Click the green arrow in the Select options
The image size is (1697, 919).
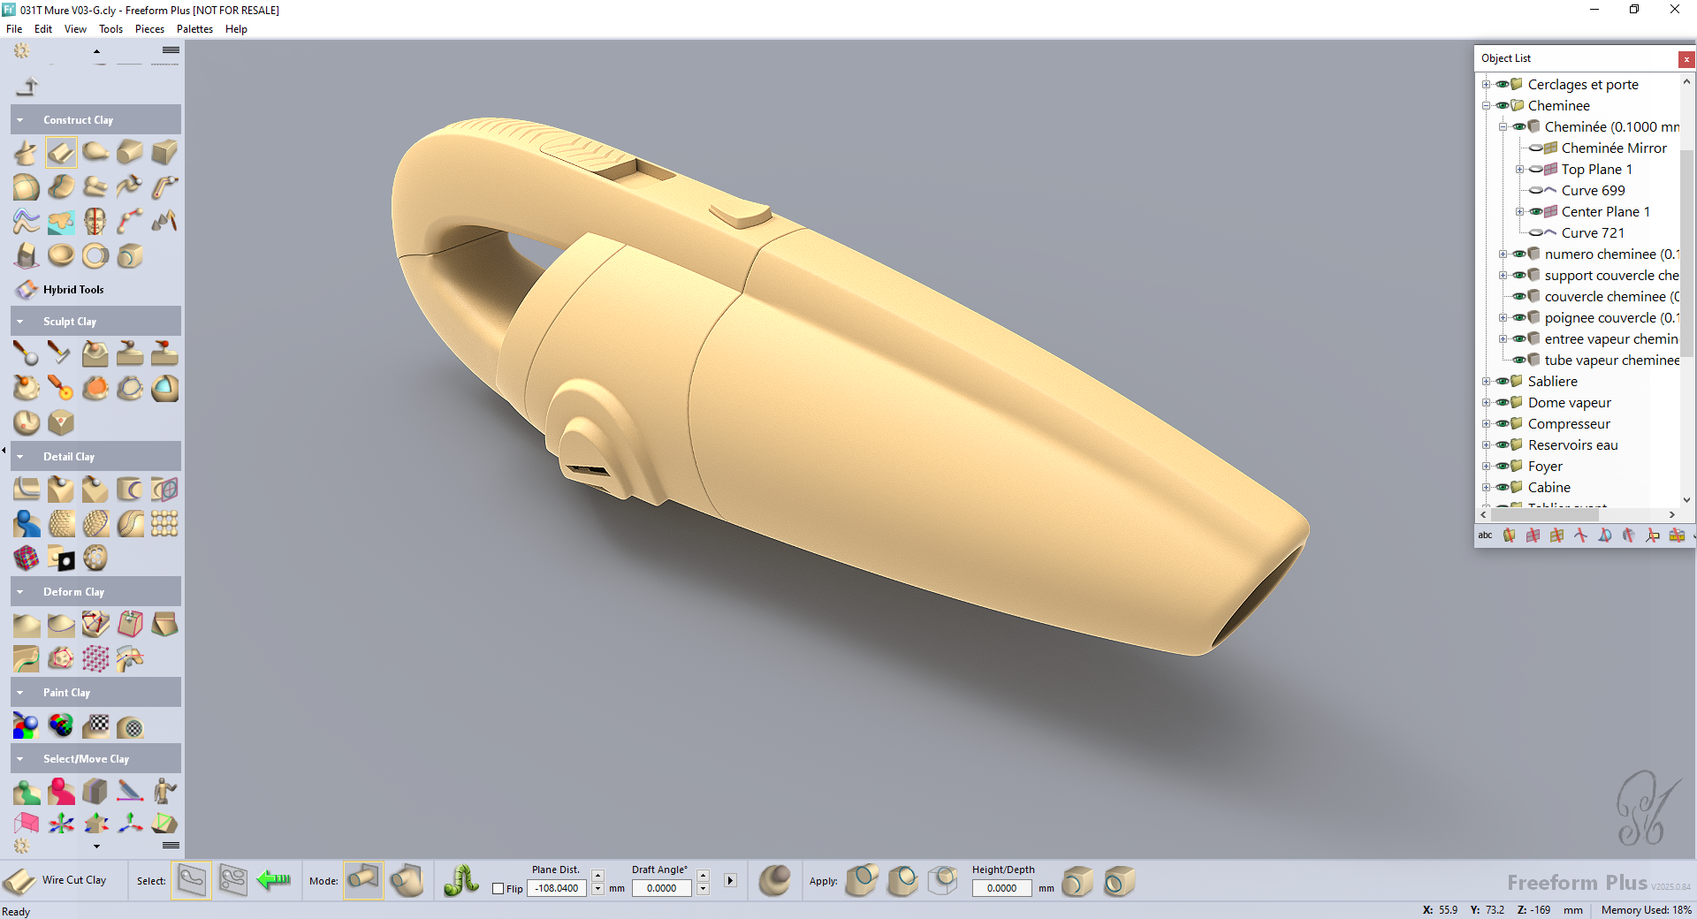coord(274,880)
